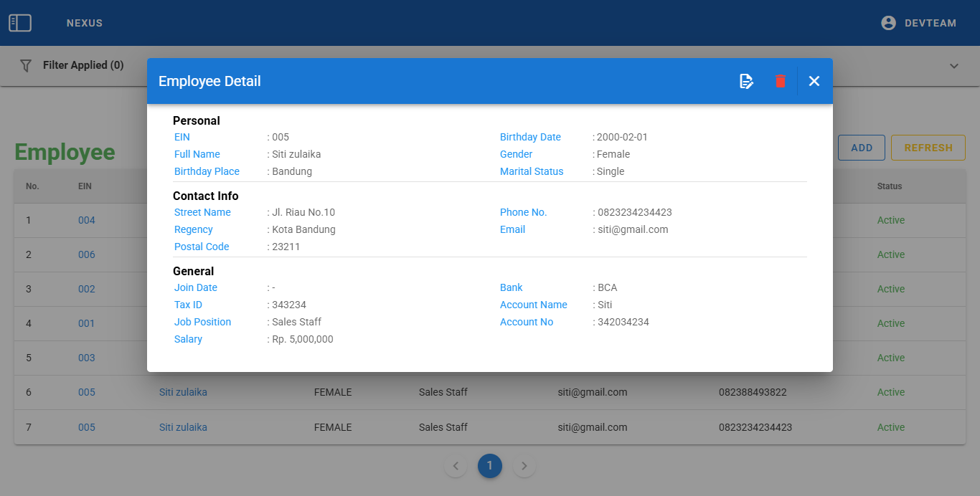Open EIN 004 employee link
Screen dimensions: 980x496
tap(87, 220)
